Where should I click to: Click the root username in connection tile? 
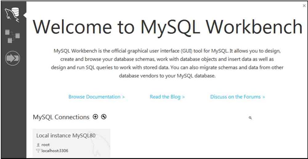[x=46, y=145]
